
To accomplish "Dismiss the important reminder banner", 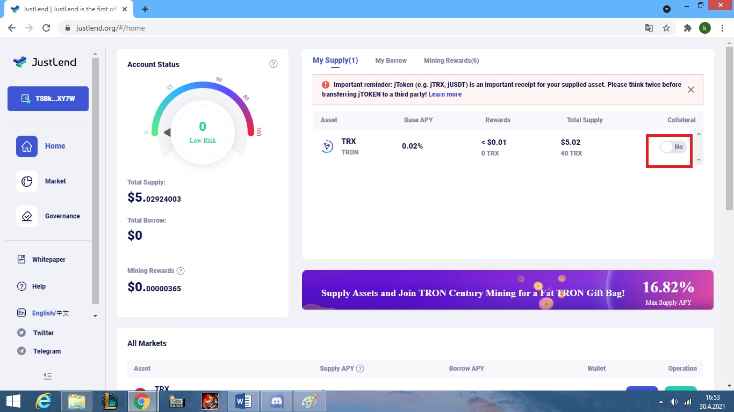I will point(691,90).
